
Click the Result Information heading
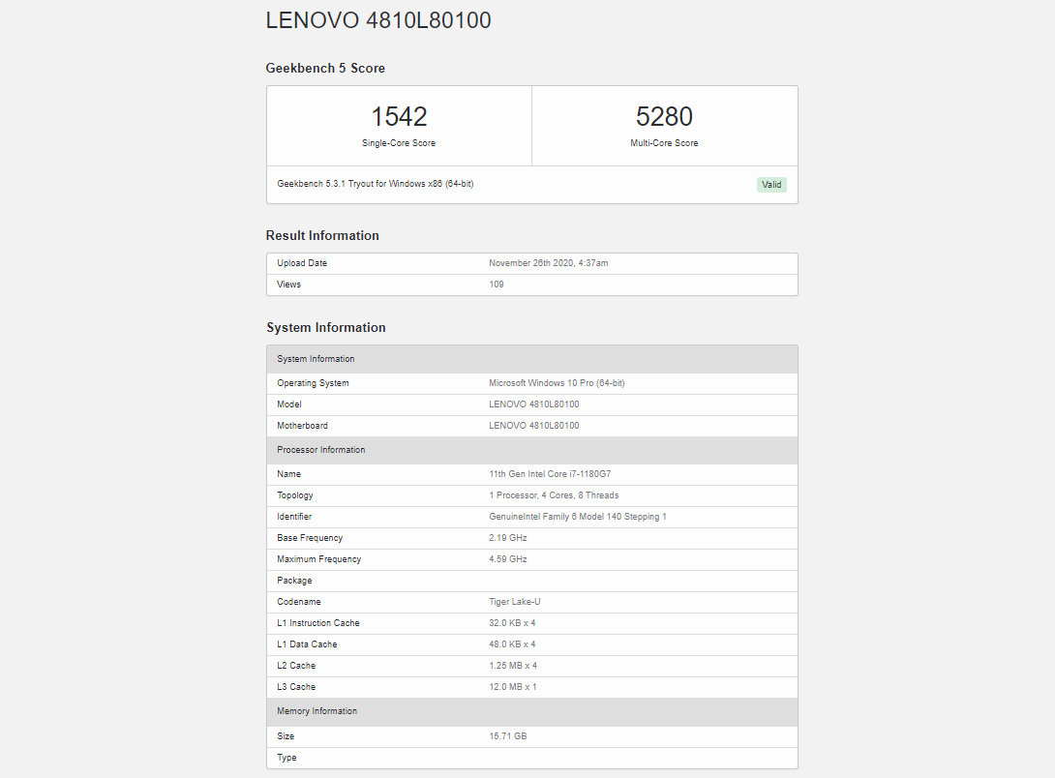pos(322,235)
